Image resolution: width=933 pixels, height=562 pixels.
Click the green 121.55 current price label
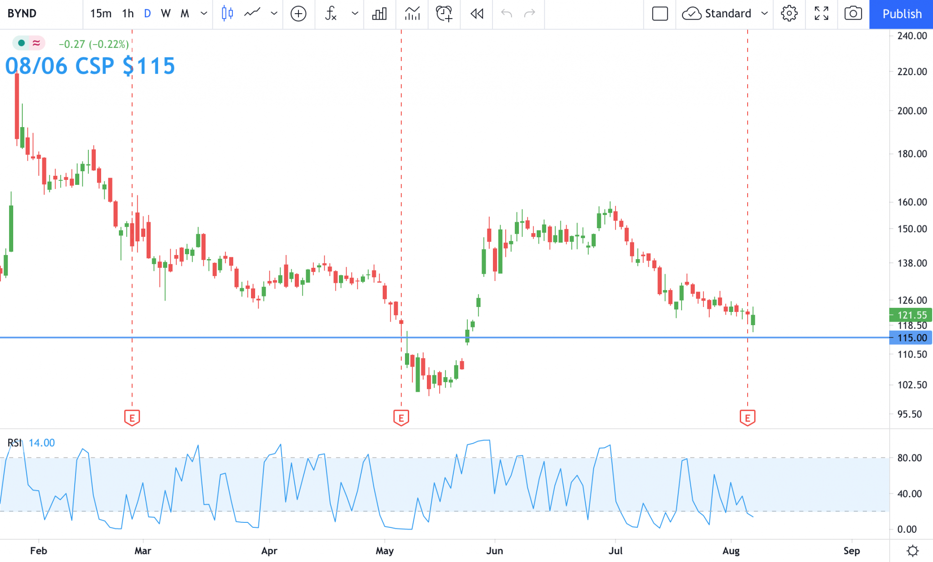point(911,315)
